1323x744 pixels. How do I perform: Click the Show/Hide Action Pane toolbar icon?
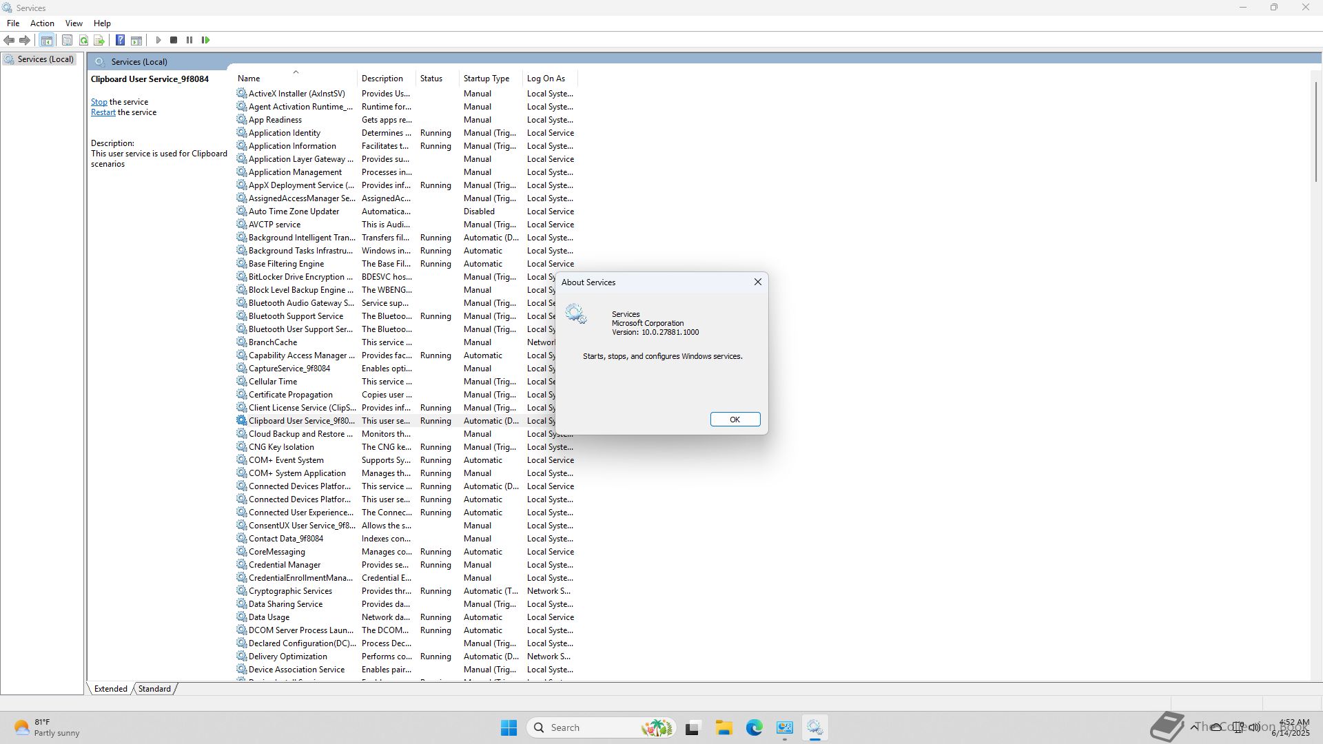point(136,40)
